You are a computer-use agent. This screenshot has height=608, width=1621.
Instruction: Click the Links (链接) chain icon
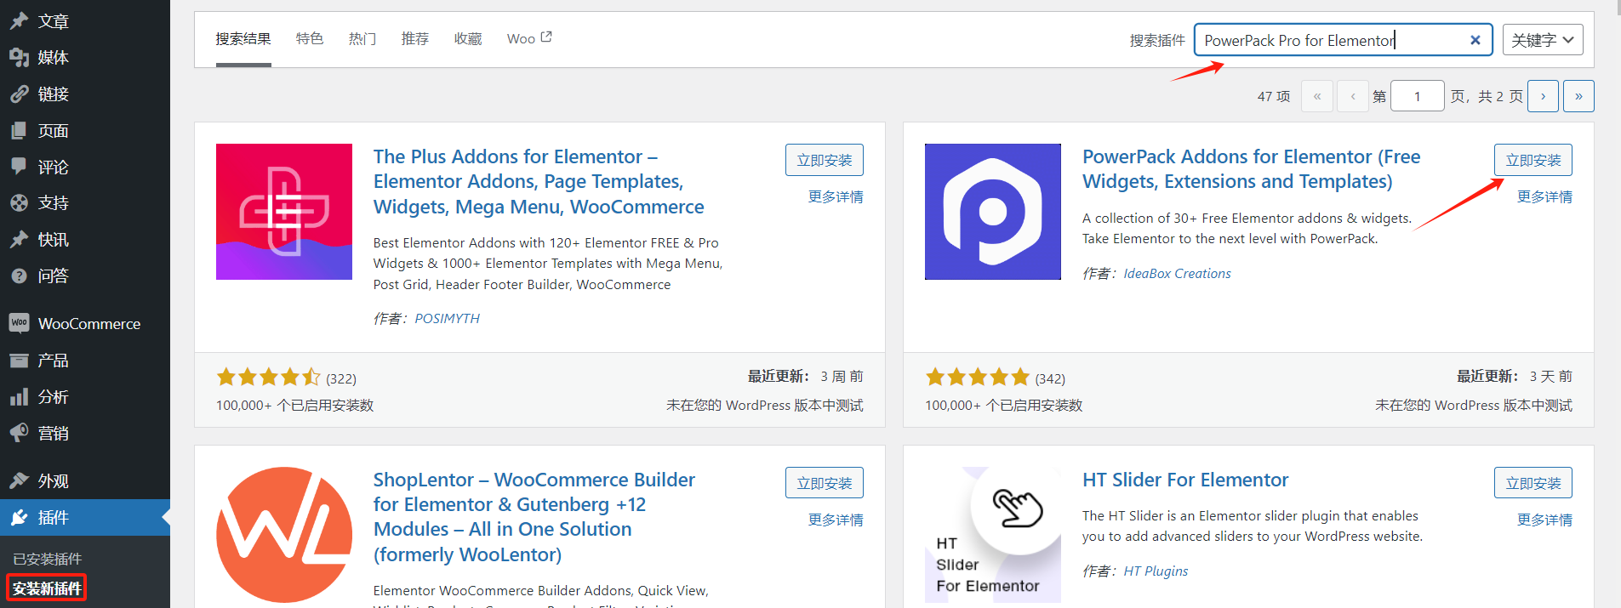(19, 94)
